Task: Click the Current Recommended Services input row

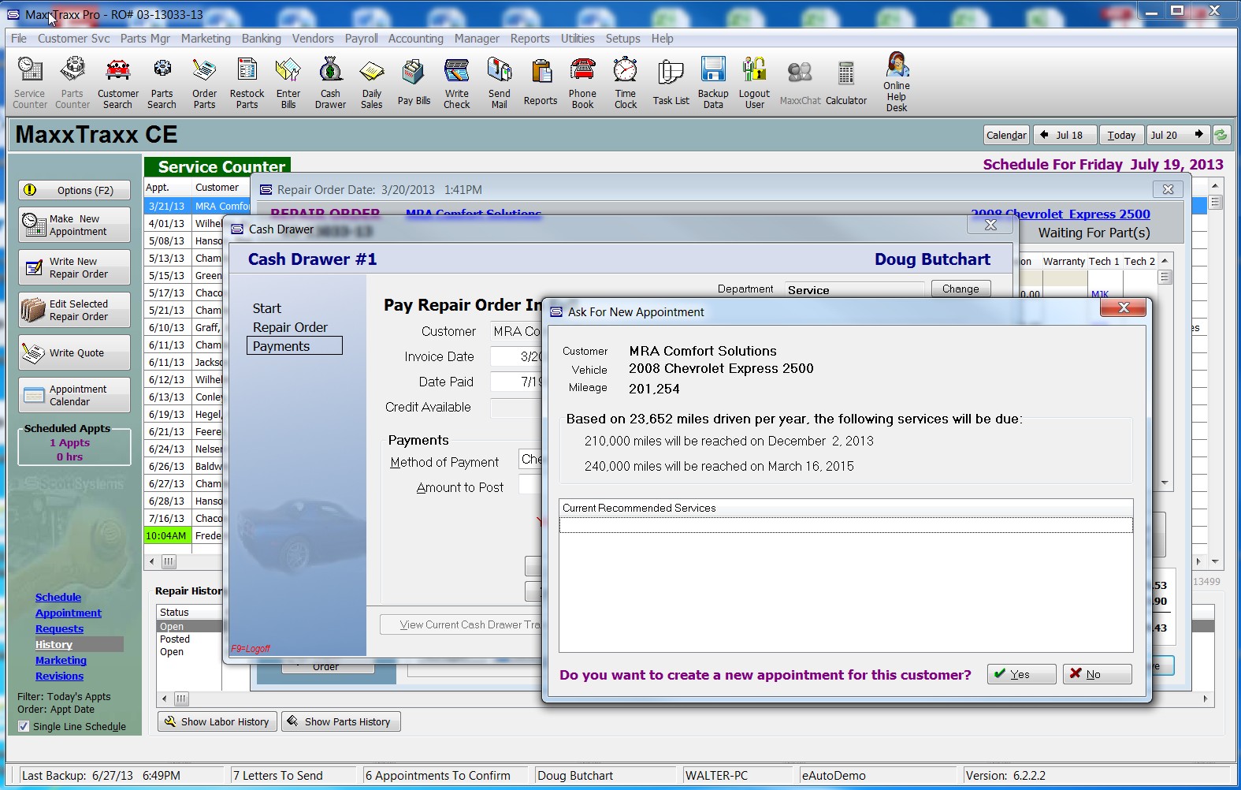Action: point(846,525)
